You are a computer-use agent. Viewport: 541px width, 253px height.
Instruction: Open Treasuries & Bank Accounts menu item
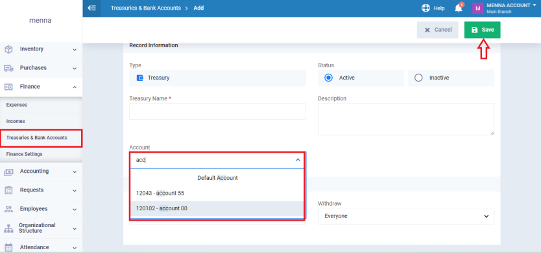41,138
